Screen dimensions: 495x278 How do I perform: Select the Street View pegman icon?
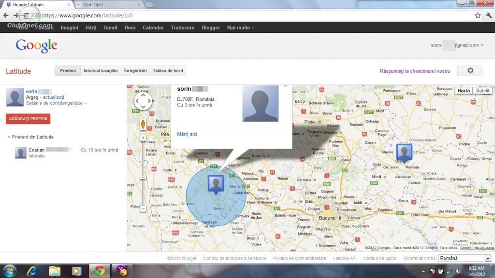[x=143, y=124]
